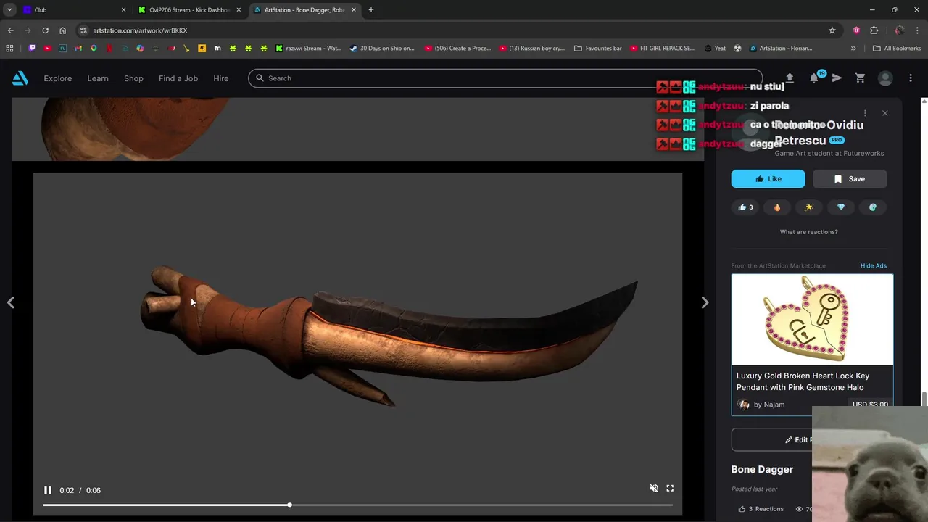928x522 pixels.
Task: Open the Explore menu
Action: point(57,78)
